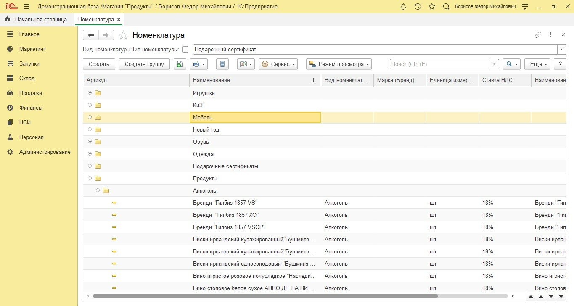Click the Администрирование gear icon
574x306 pixels.
point(11,152)
